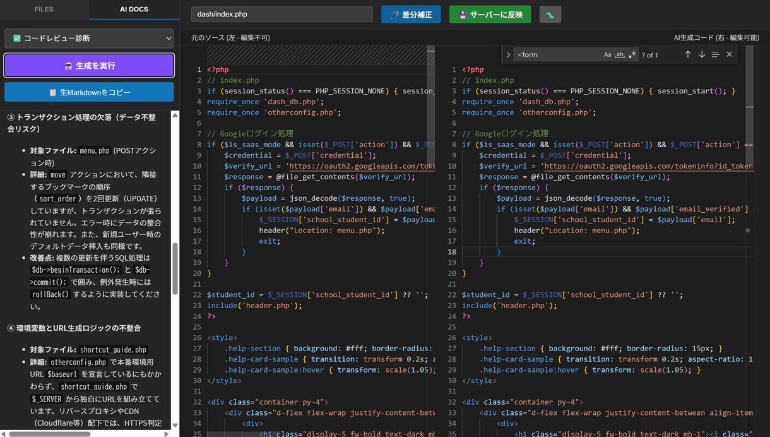Image resolution: width=770 pixels, height=437 pixels.
Task: Click Find in Selection icon
Action: point(716,55)
